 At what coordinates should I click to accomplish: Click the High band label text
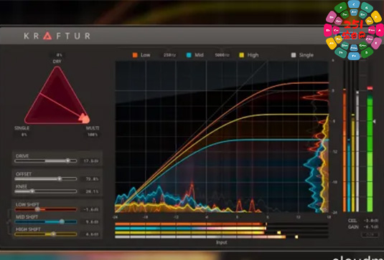(253, 55)
